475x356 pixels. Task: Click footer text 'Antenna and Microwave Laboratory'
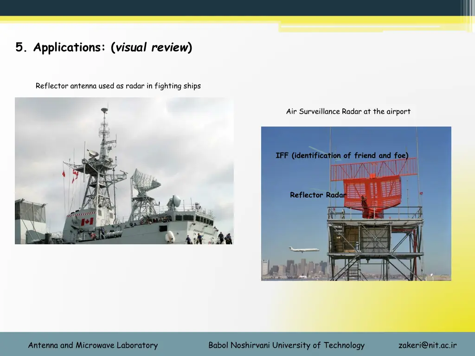pos(93,345)
